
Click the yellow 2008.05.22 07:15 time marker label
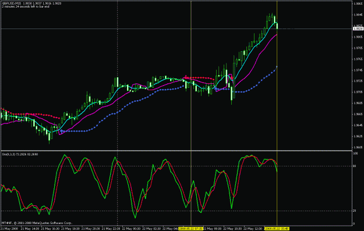[191, 229]
